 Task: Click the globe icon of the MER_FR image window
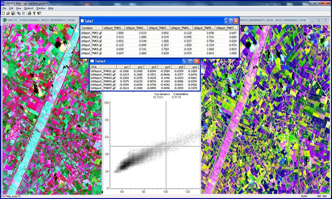coord(5,20)
